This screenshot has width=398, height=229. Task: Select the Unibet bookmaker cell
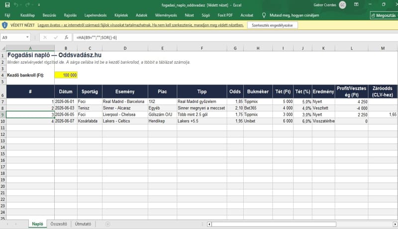(x=258, y=121)
